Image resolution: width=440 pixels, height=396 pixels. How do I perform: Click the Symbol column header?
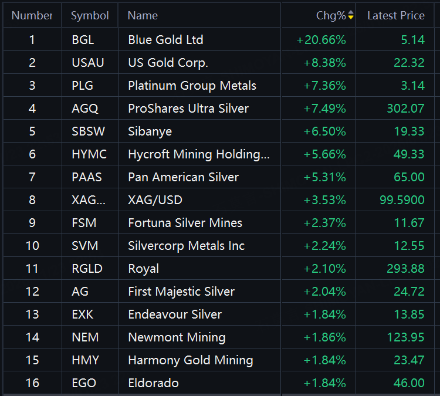[x=90, y=16]
